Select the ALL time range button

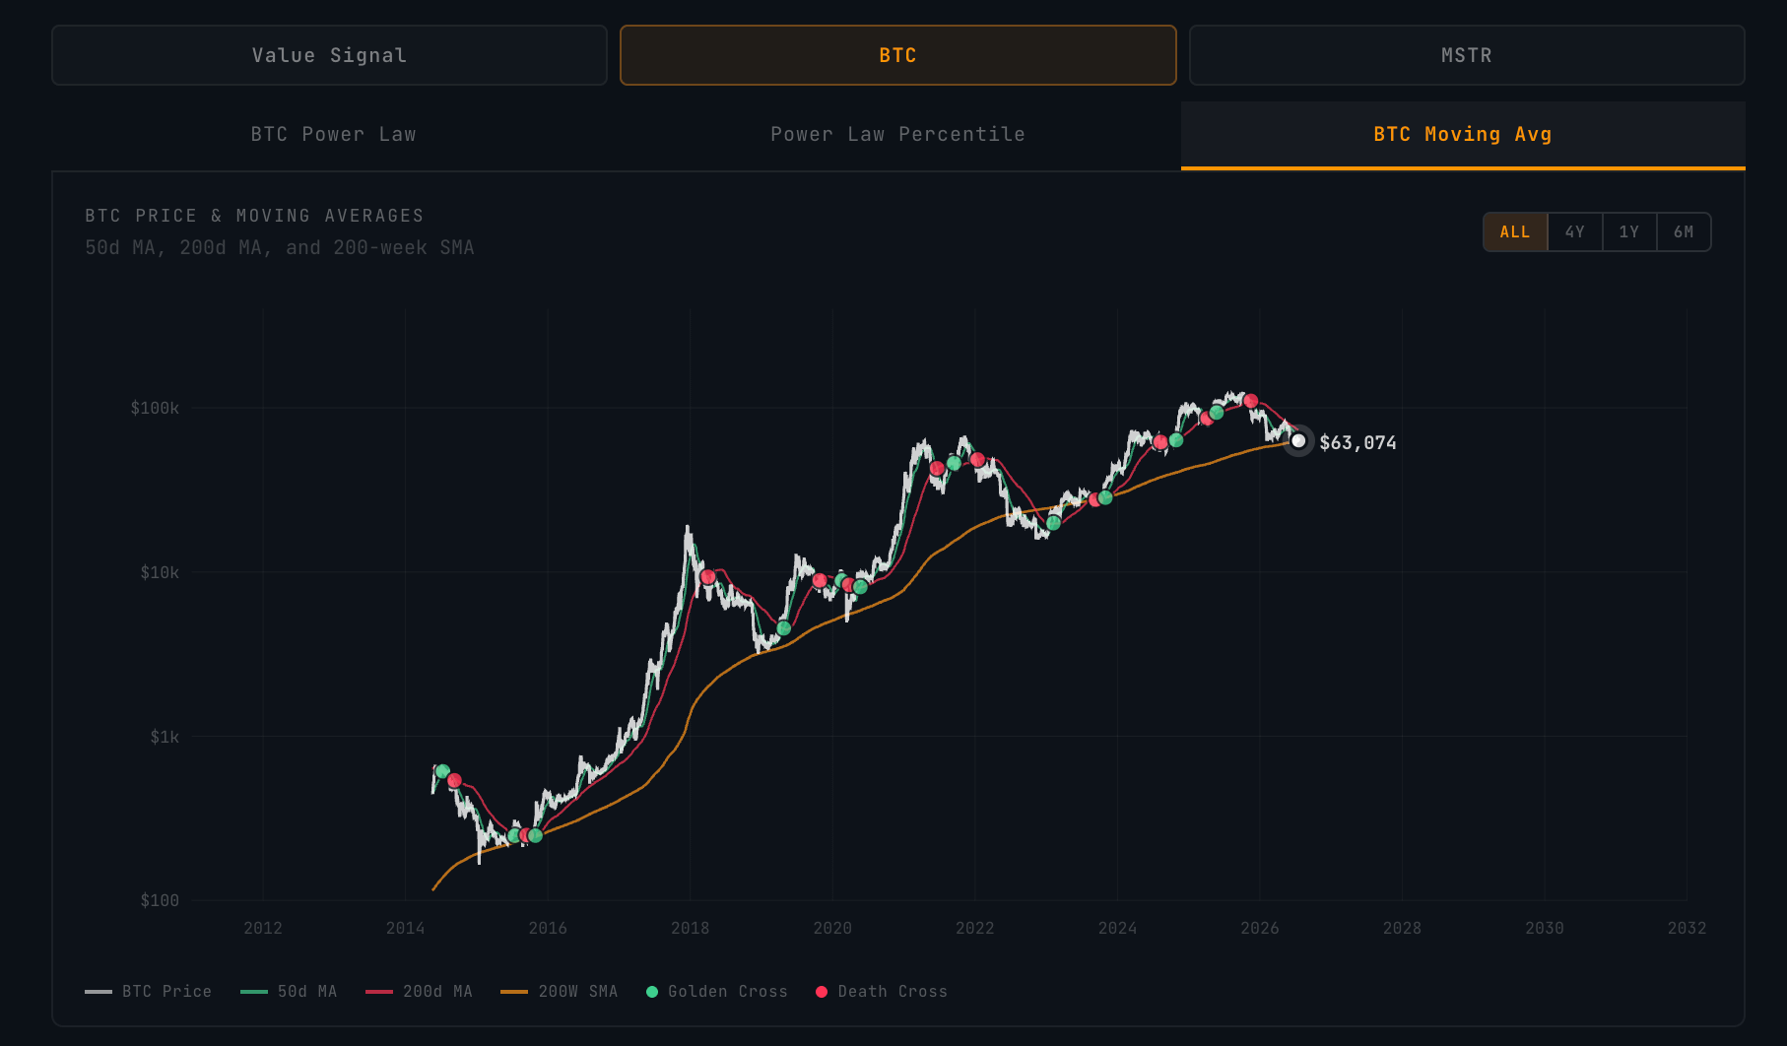click(1515, 232)
